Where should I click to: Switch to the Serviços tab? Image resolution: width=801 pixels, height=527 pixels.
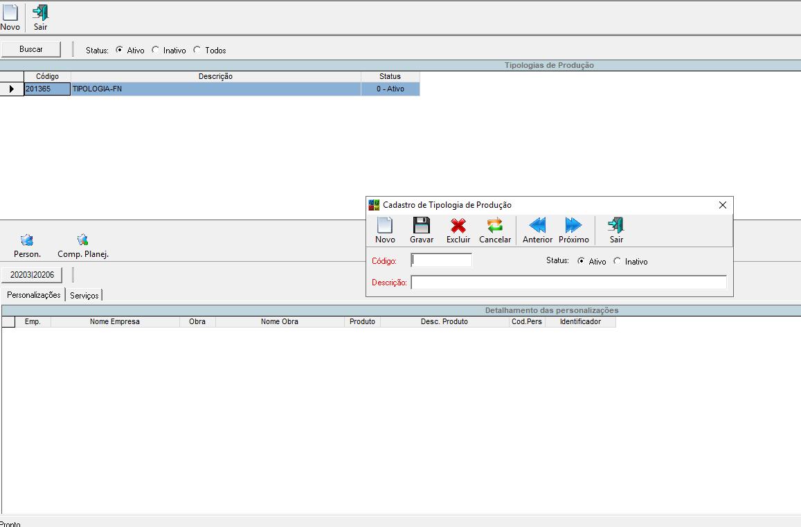click(x=84, y=295)
